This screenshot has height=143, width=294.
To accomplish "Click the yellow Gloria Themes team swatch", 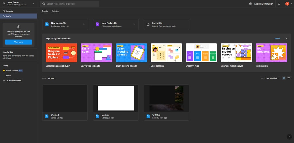I will tap(4, 71).
